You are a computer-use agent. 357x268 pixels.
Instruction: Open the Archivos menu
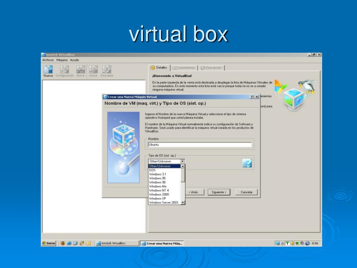tap(48, 60)
